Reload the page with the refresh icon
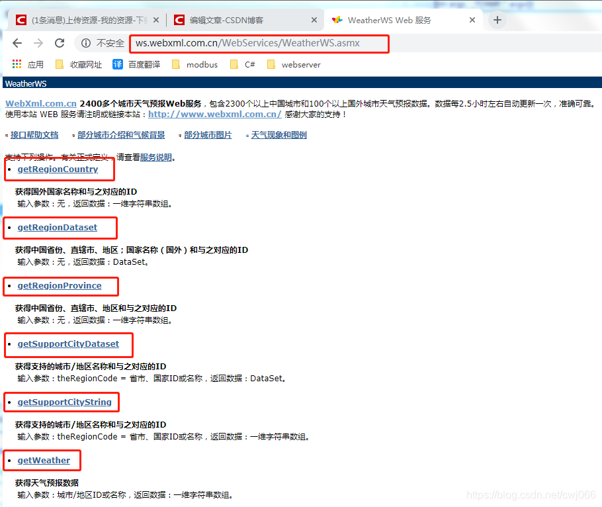The height and width of the screenshot is (507, 602). pos(60,43)
